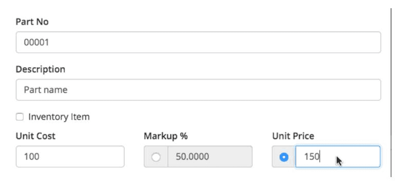Image resolution: width=413 pixels, height=195 pixels.
Task: Focus the Part No input field
Action: pyautogui.click(x=199, y=42)
